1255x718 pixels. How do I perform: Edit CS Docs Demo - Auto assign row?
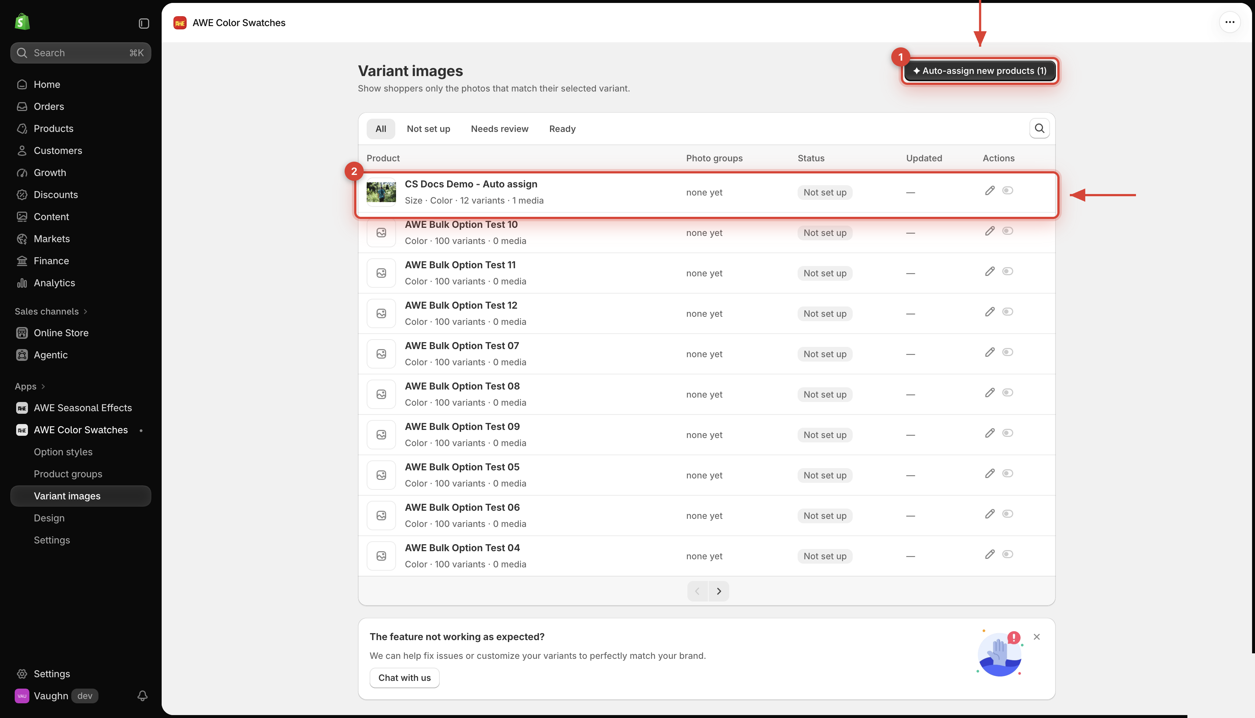coord(989,190)
